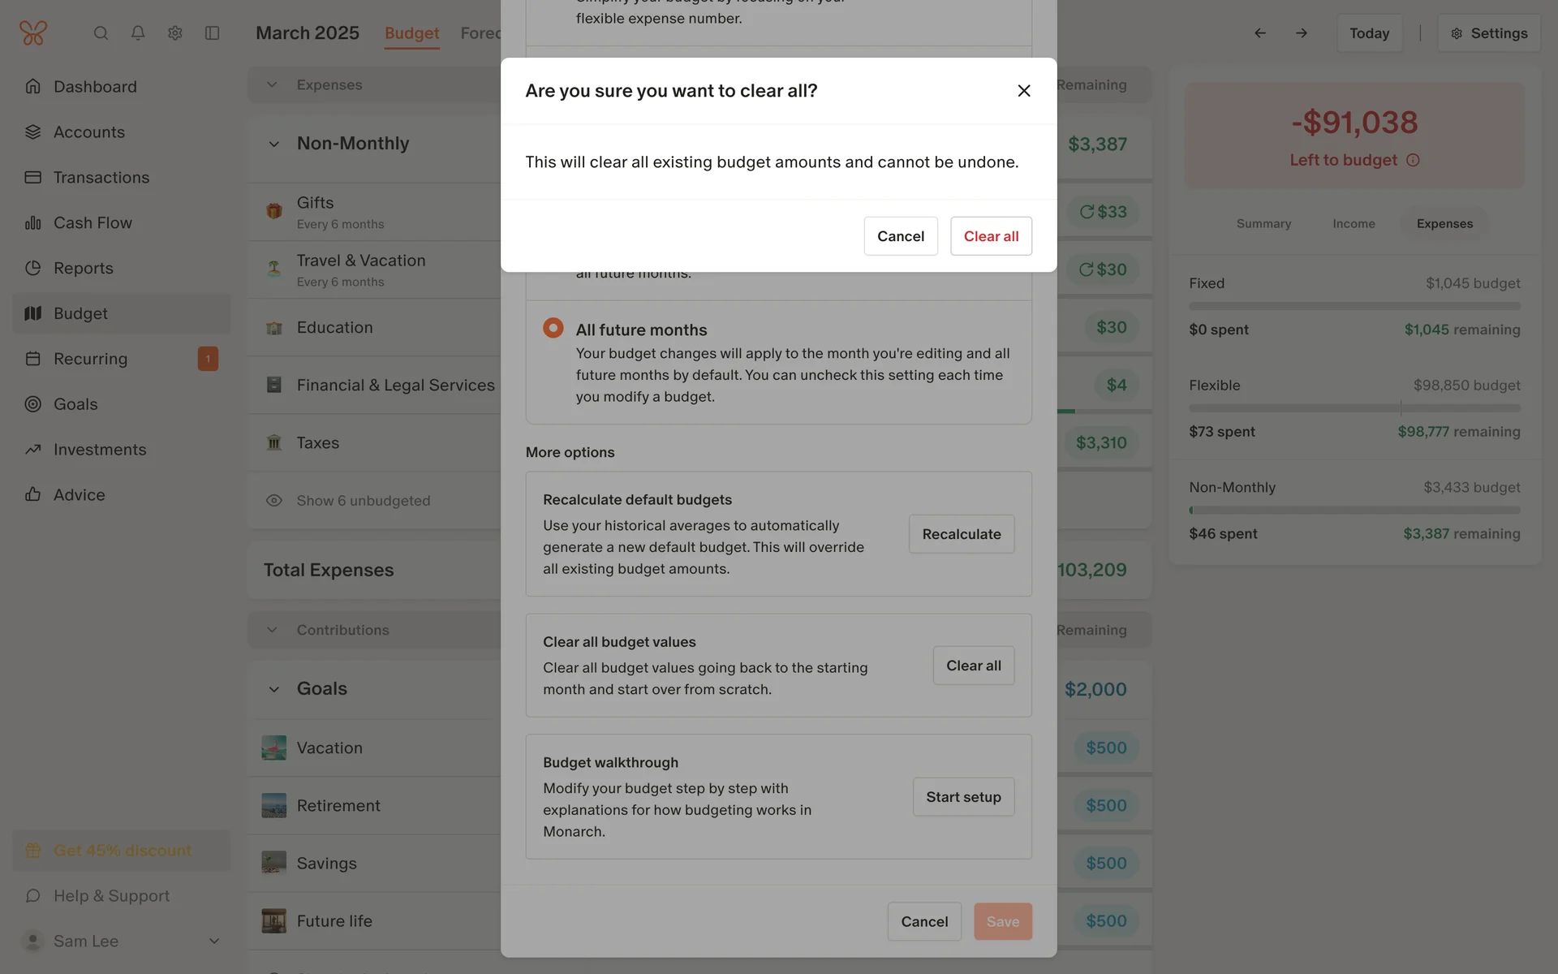
Task: Click the Left to budget info icon
Action: coord(1413,161)
